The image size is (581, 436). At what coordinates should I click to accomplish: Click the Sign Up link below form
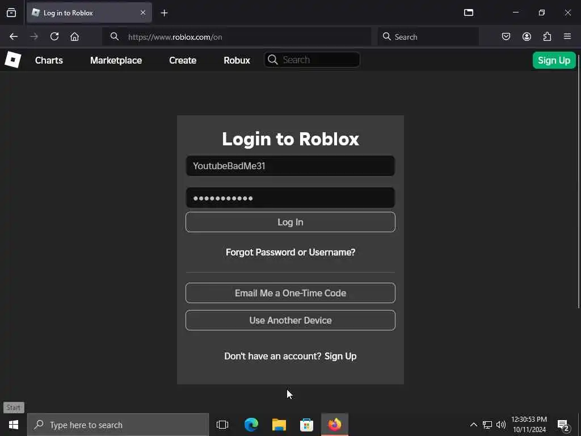pos(340,356)
